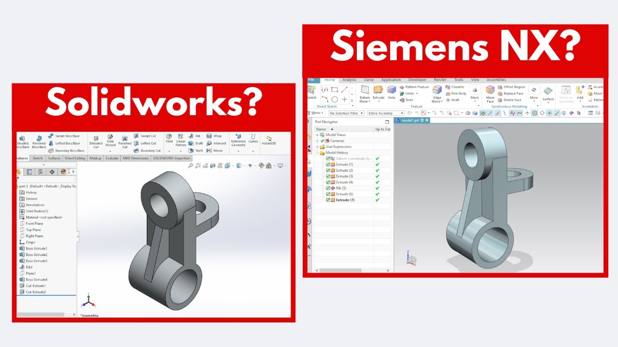Toggle Extrude (2) checkbox in Part Navigator
This screenshot has height=347, width=618.
click(x=328, y=170)
